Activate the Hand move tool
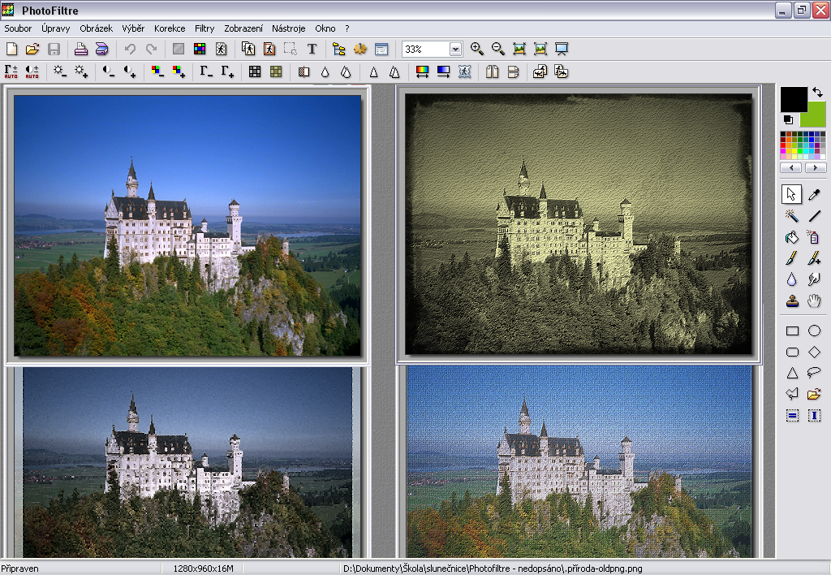 tap(814, 301)
